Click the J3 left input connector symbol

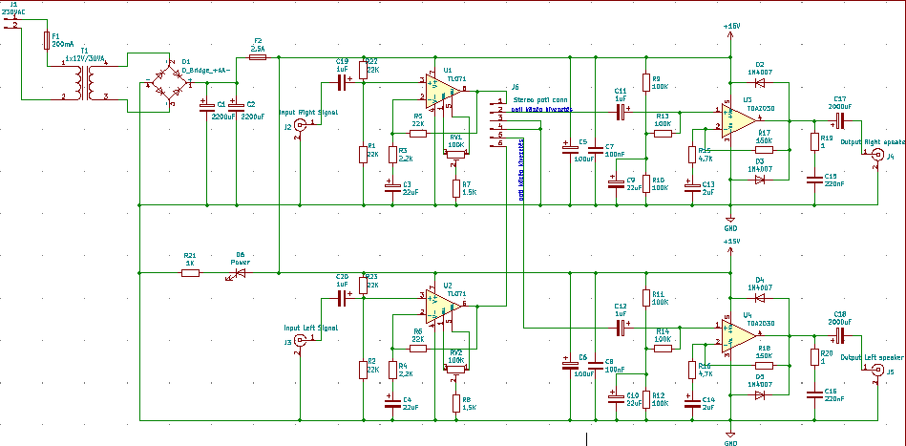pyautogui.click(x=301, y=339)
